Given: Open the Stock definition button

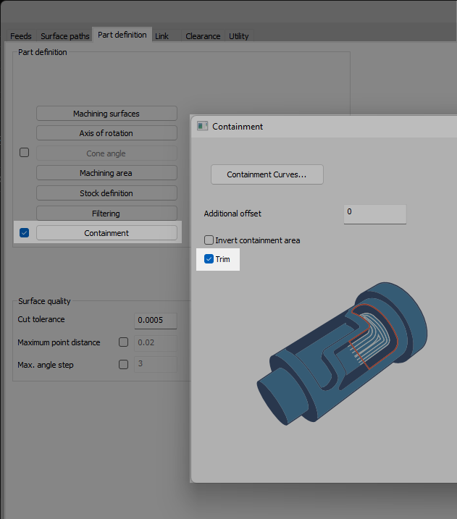Looking at the screenshot, I should pos(106,193).
